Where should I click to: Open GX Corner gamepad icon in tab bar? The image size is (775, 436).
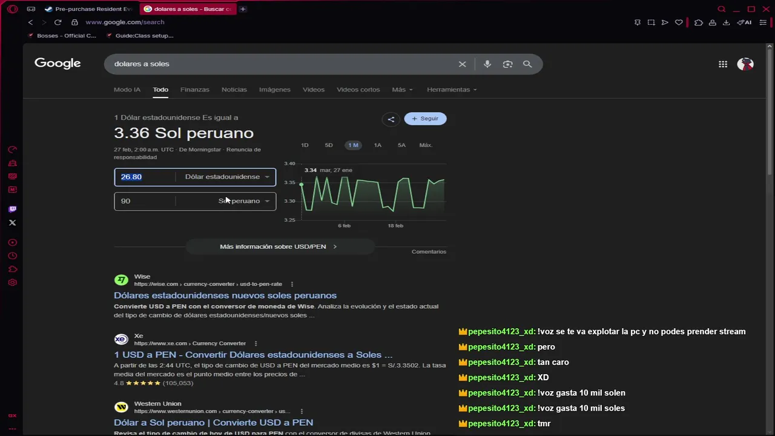tap(31, 9)
